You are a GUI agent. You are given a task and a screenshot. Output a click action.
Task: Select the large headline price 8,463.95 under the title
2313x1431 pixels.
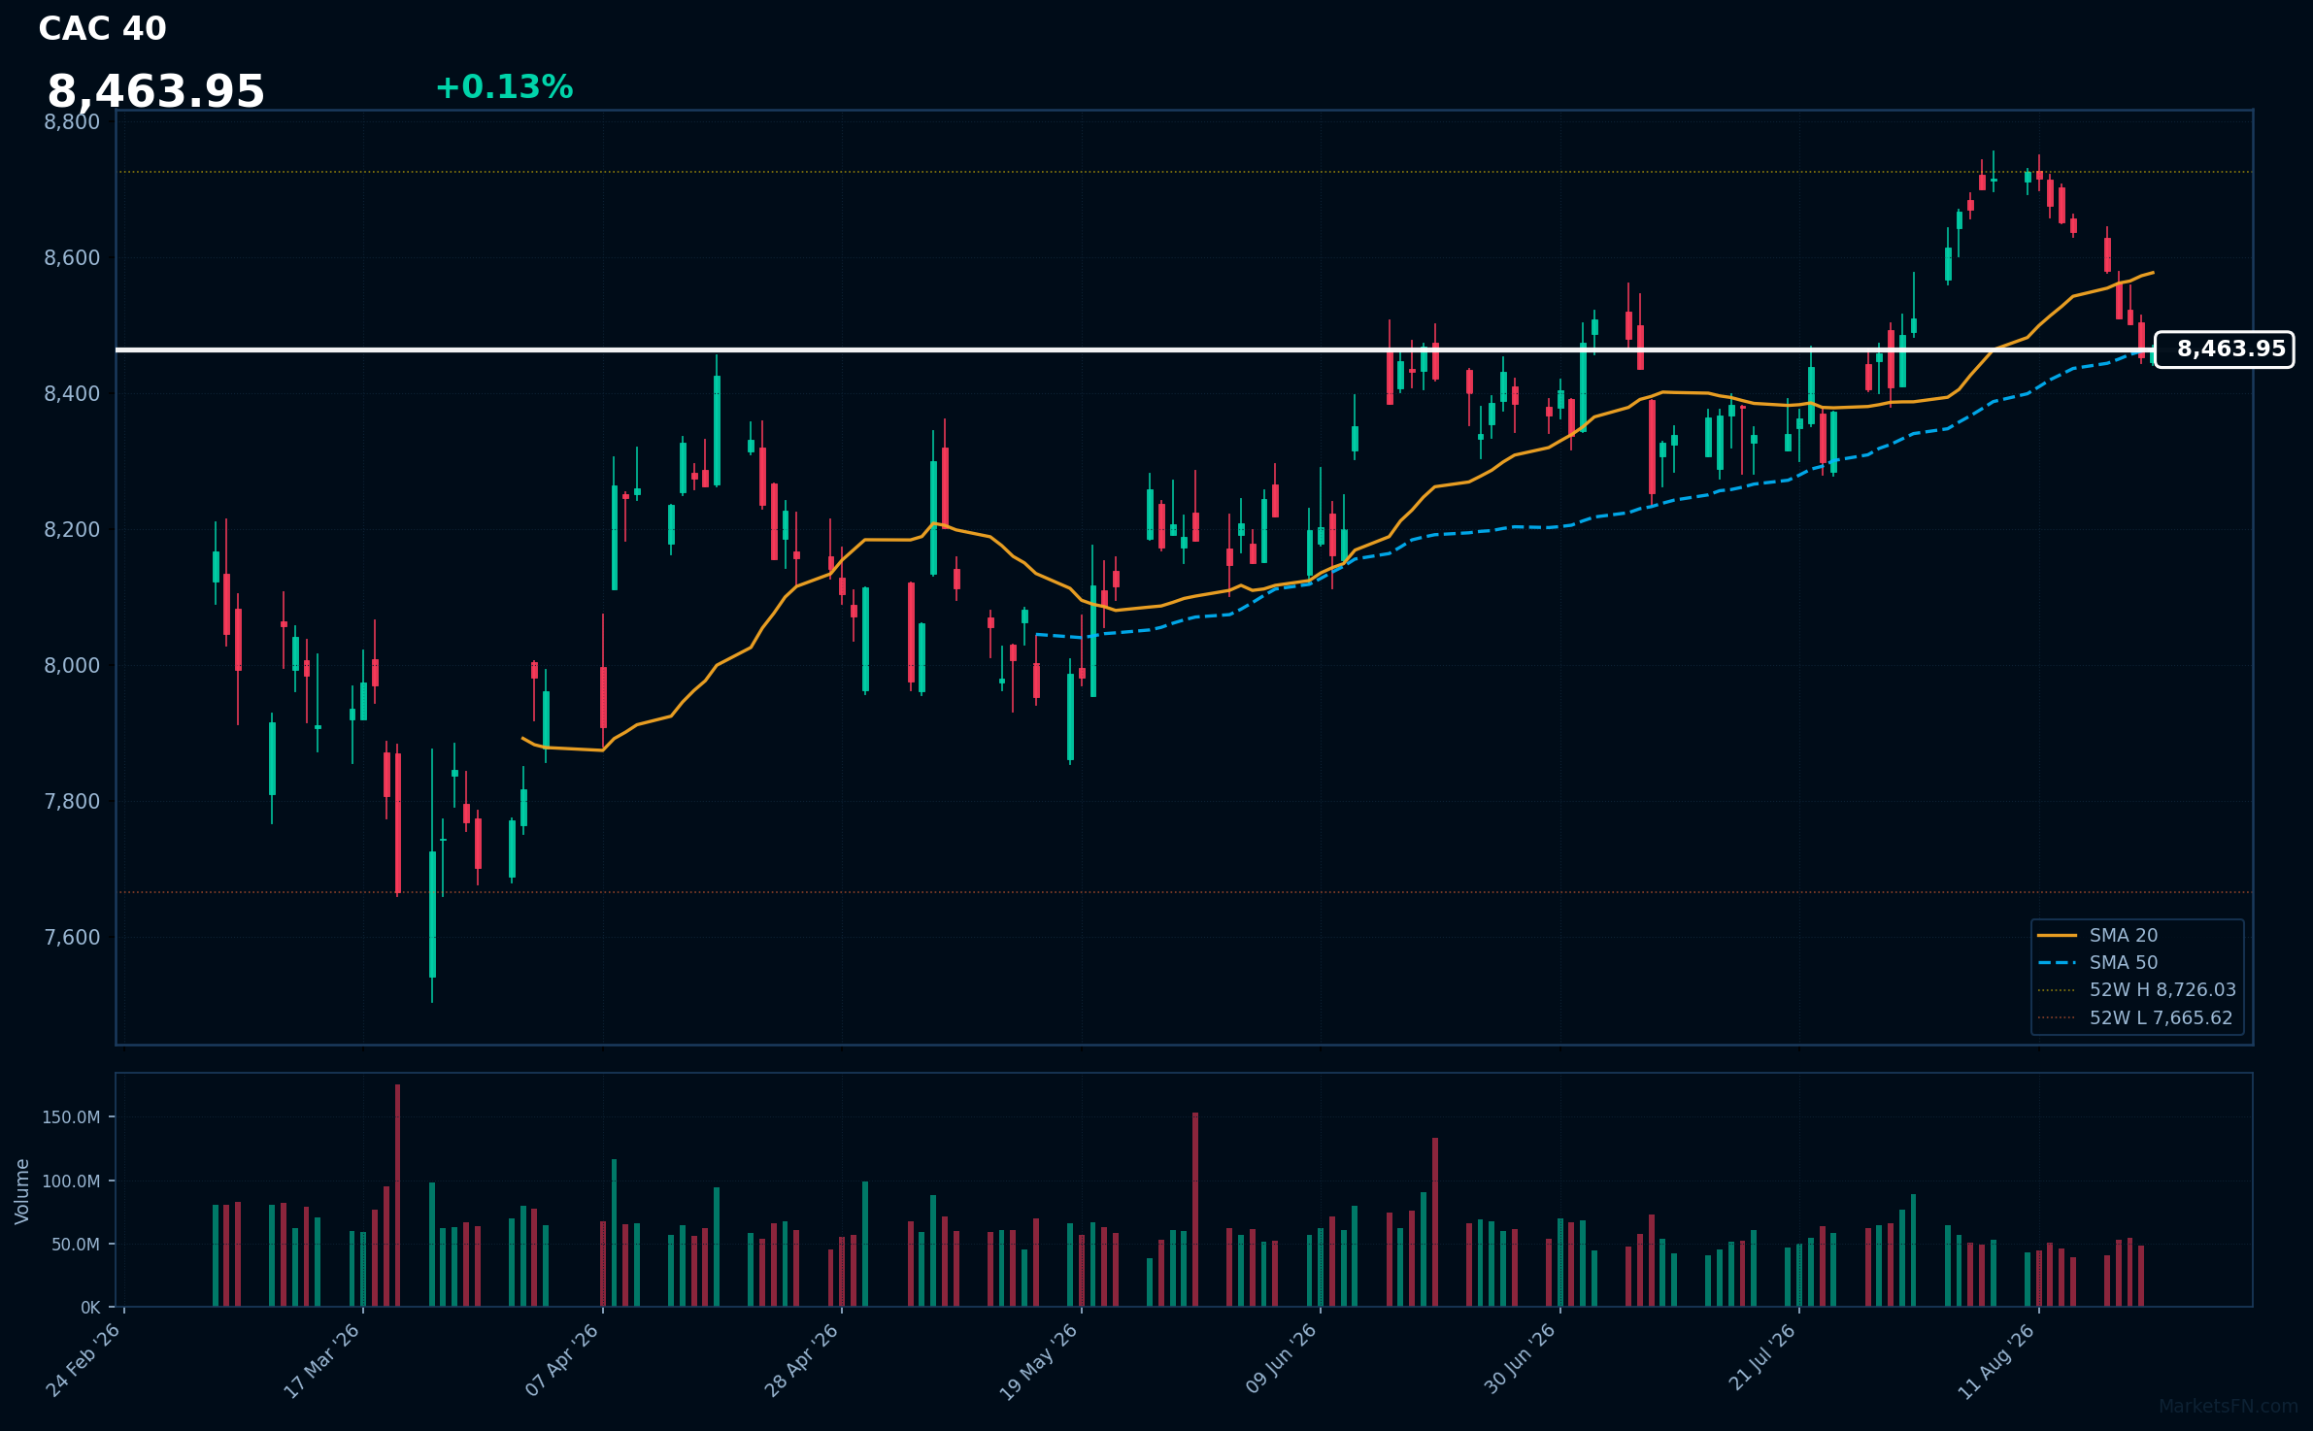point(155,92)
